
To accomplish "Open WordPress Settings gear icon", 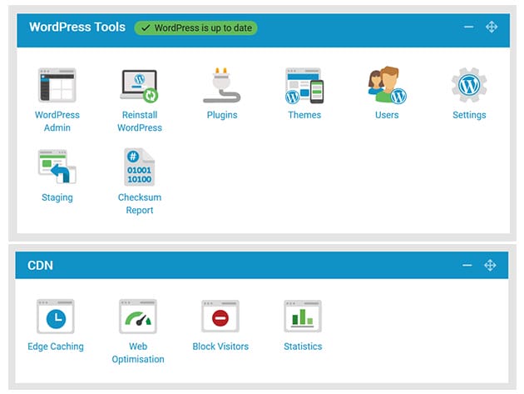I will pyautogui.click(x=468, y=86).
